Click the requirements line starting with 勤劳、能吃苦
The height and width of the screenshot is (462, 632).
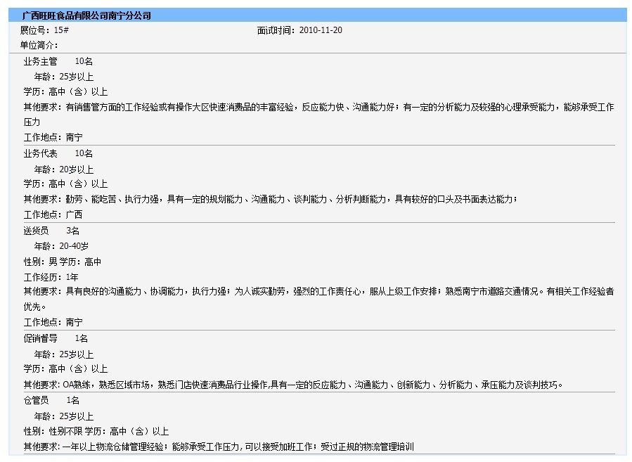tap(271, 199)
